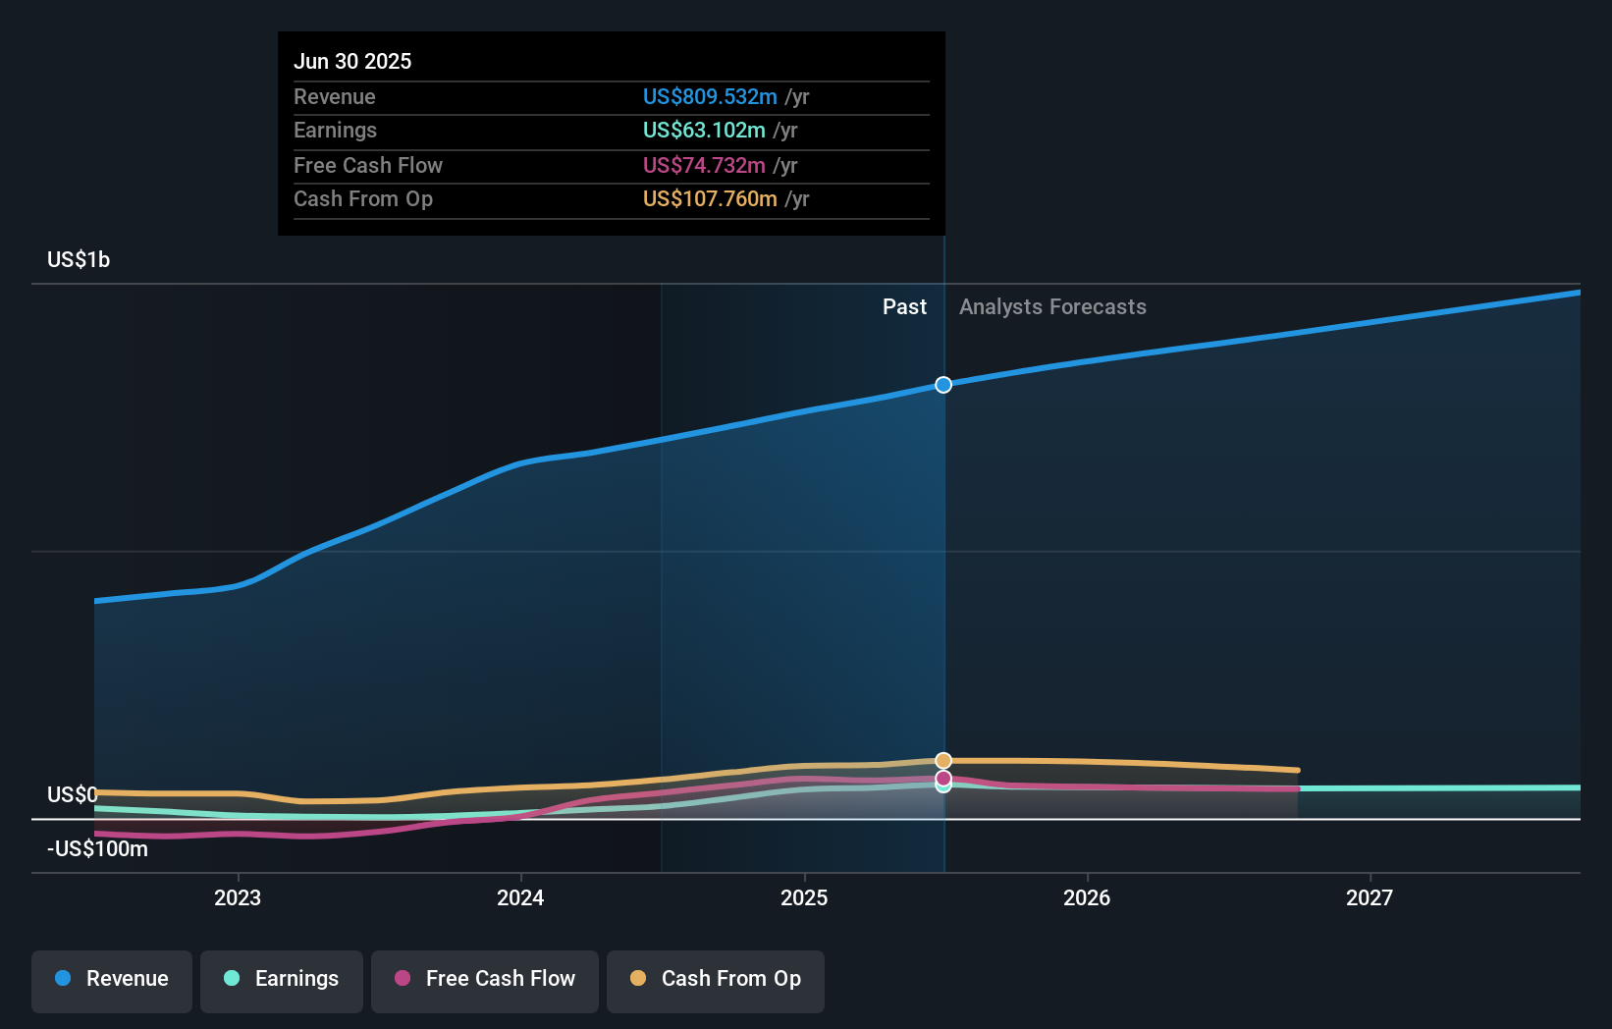The width and height of the screenshot is (1612, 1029).
Task: Click the Past section label
Action: pyautogui.click(x=904, y=307)
